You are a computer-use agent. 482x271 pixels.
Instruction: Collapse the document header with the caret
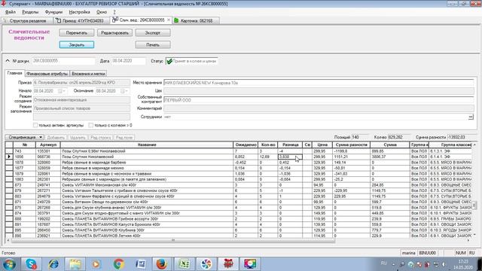8,61
